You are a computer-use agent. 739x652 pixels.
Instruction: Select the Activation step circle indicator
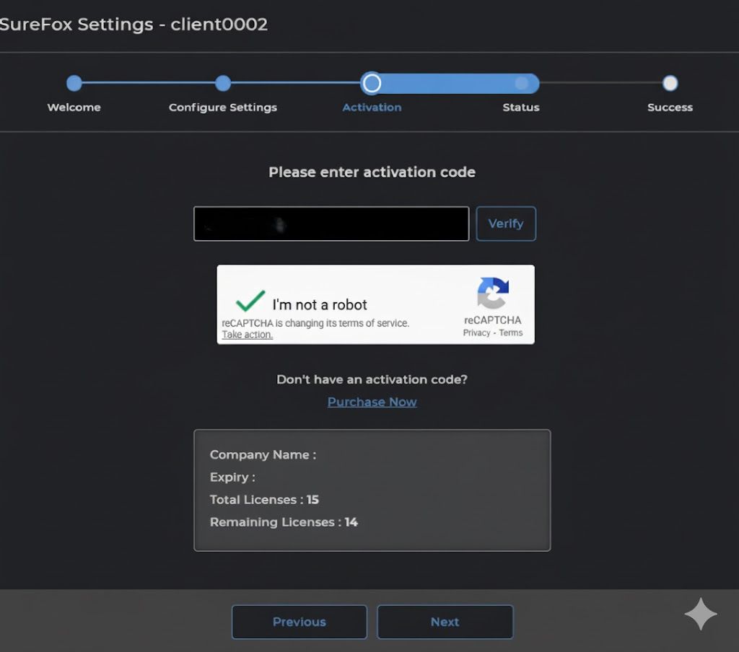(x=372, y=84)
